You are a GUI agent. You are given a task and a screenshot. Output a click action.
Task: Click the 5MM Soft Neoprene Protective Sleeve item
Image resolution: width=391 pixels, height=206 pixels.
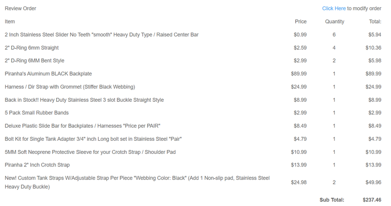click(90, 152)
